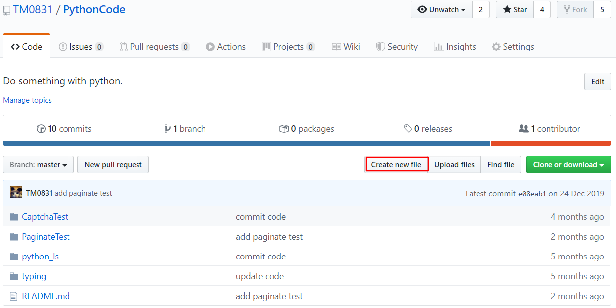
Task: Open the Settings tab
Action: pyautogui.click(x=513, y=47)
